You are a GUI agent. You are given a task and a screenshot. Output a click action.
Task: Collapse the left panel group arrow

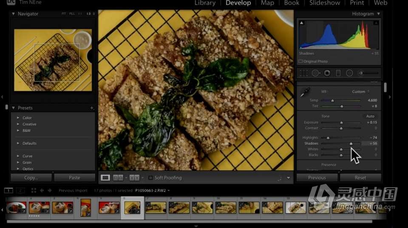pyautogui.click(x=2, y=97)
